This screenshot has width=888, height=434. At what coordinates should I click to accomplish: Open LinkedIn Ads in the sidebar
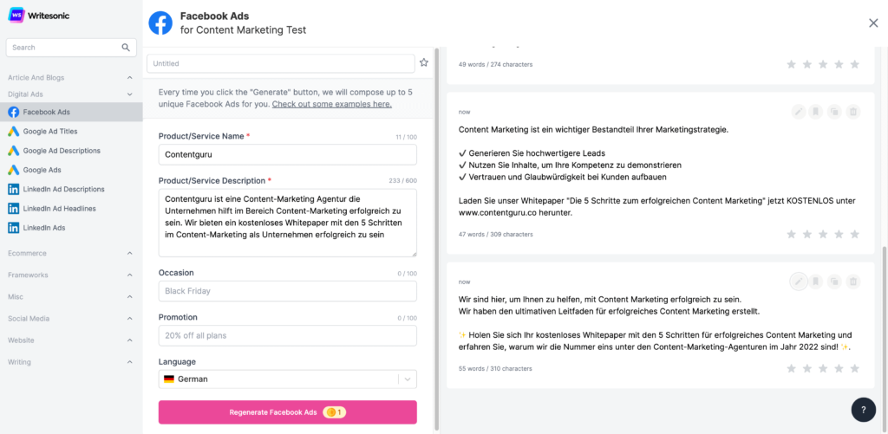pyautogui.click(x=71, y=228)
